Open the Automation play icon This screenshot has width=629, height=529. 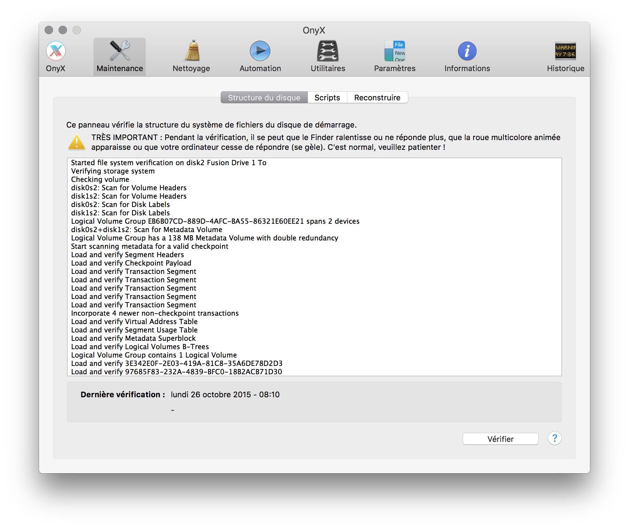[260, 51]
